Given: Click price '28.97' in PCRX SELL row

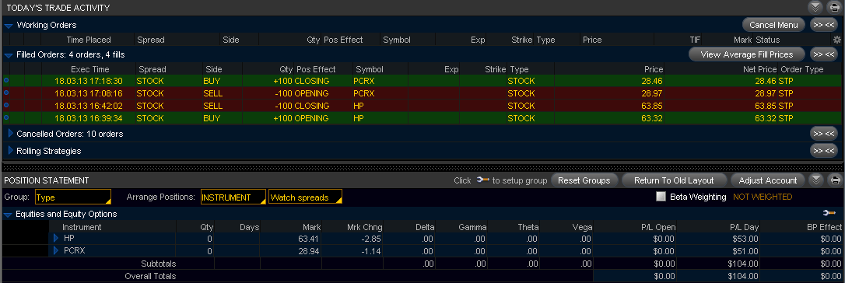Looking at the screenshot, I should pos(653,93).
